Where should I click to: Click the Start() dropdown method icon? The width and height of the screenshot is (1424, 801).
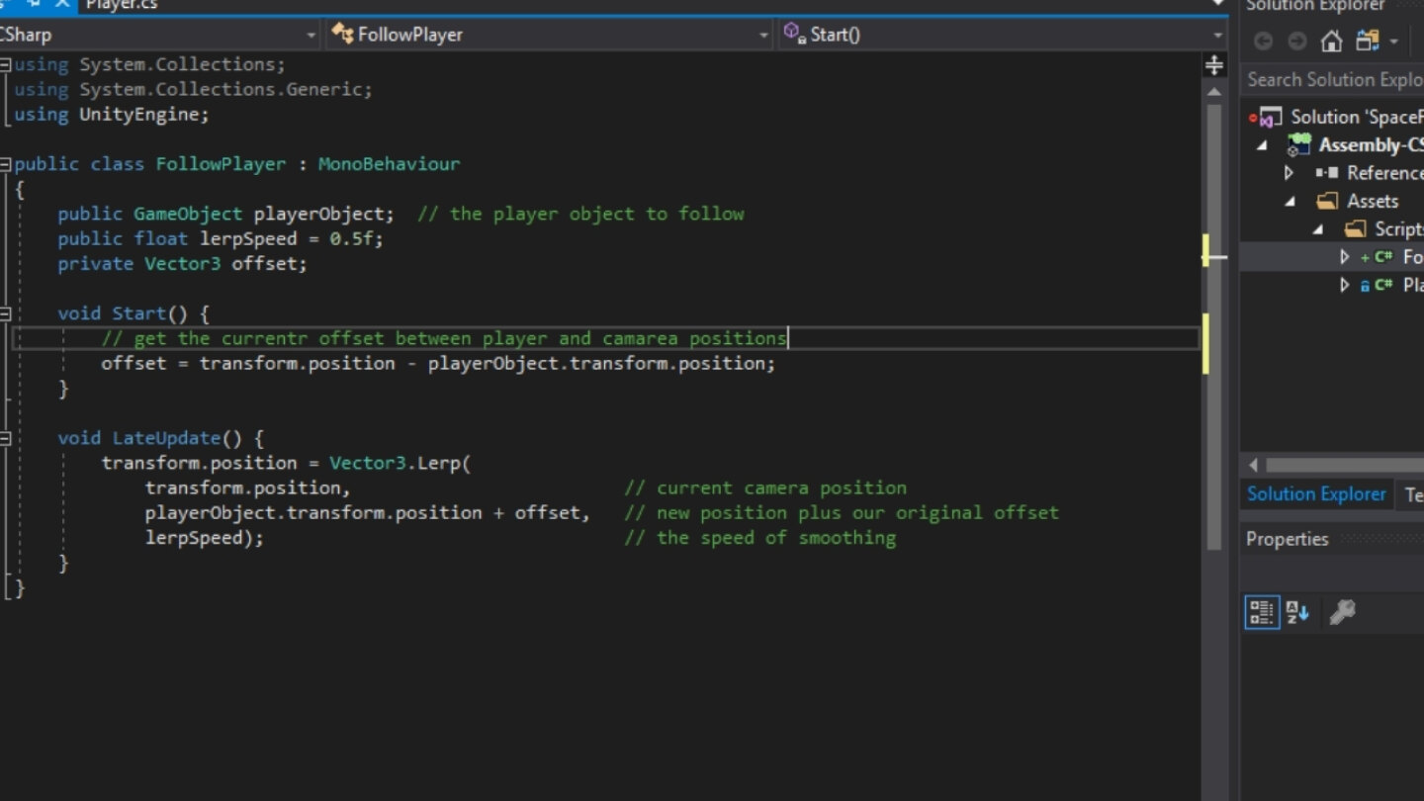click(x=793, y=34)
